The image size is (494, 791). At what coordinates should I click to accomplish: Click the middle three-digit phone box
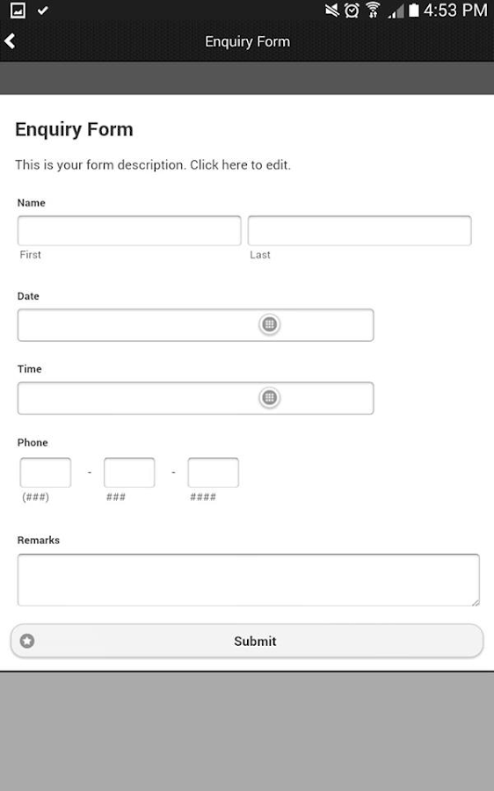pyautogui.click(x=129, y=472)
